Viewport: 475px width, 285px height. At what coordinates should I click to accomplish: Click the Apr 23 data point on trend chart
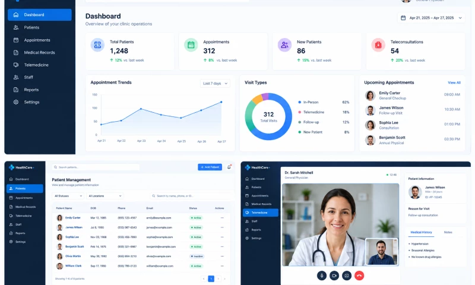coord(141,109)
